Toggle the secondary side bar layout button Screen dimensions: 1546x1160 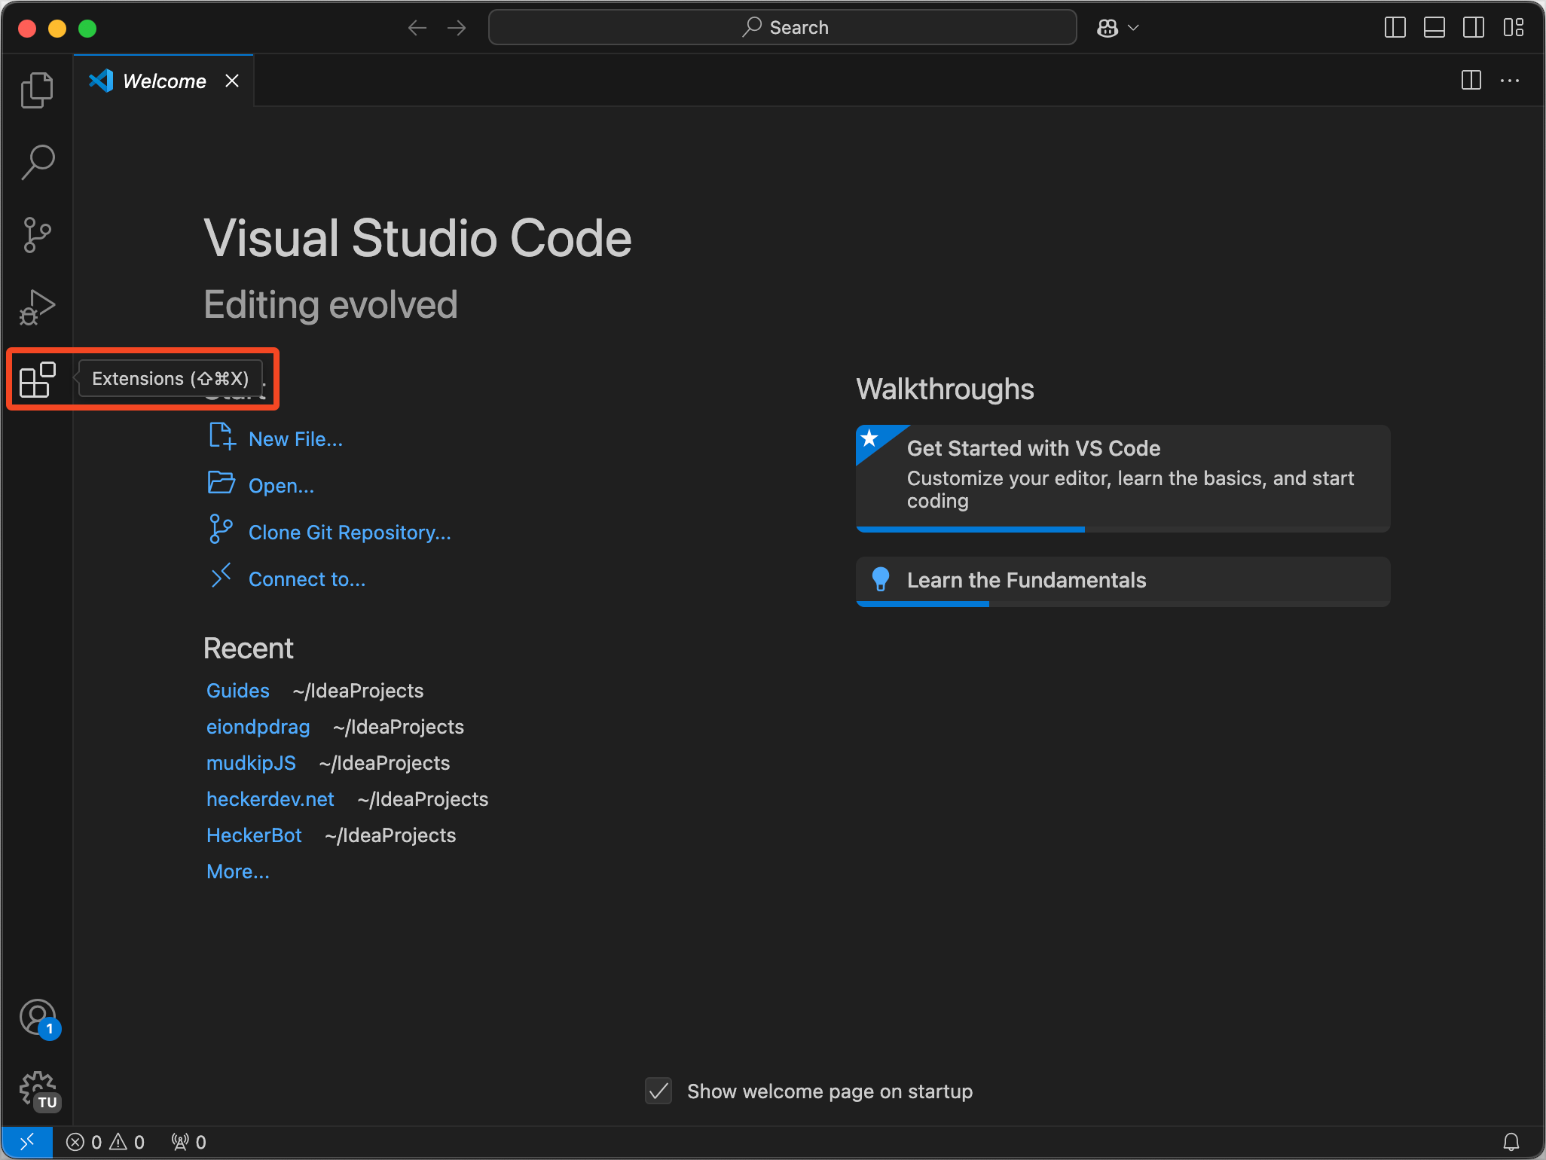coord(1473,28)
